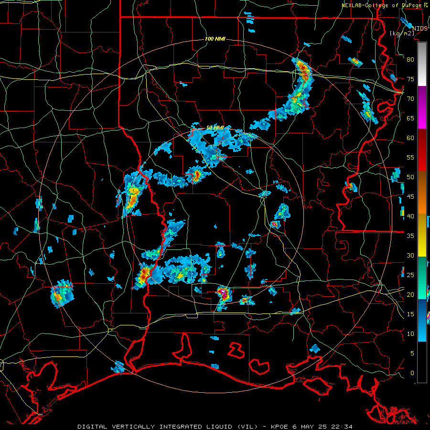This screenshot has width=430, height=430.
Task: Click the legend value 10
Action: click(x=410, y=334)
